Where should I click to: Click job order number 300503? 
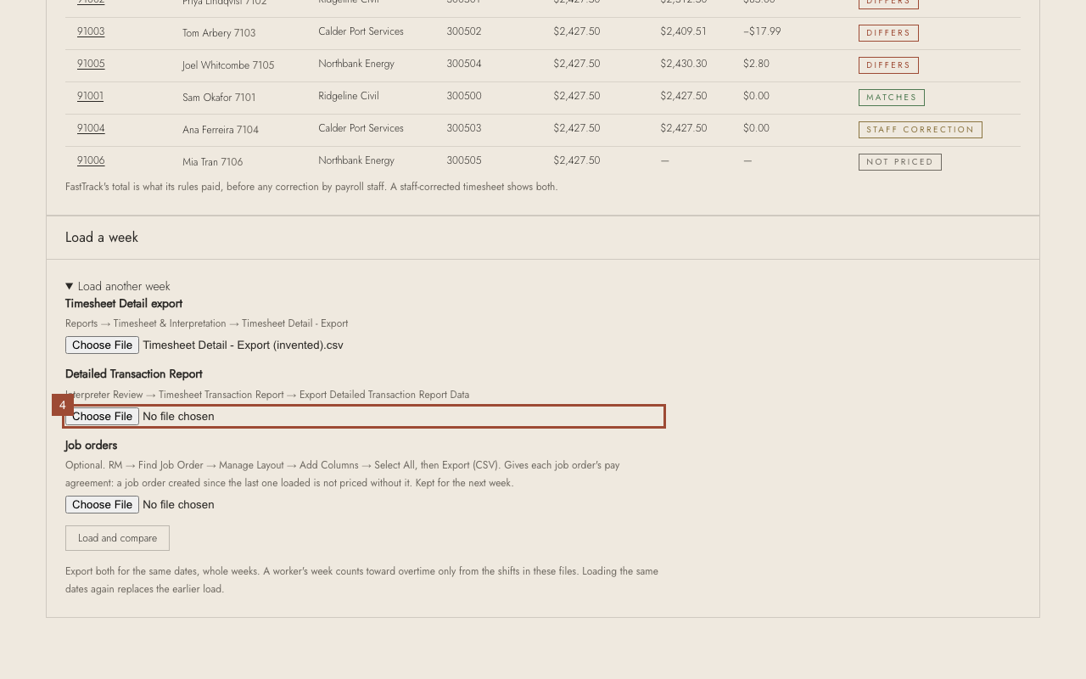pyautogui.click(x=464, y=128)
